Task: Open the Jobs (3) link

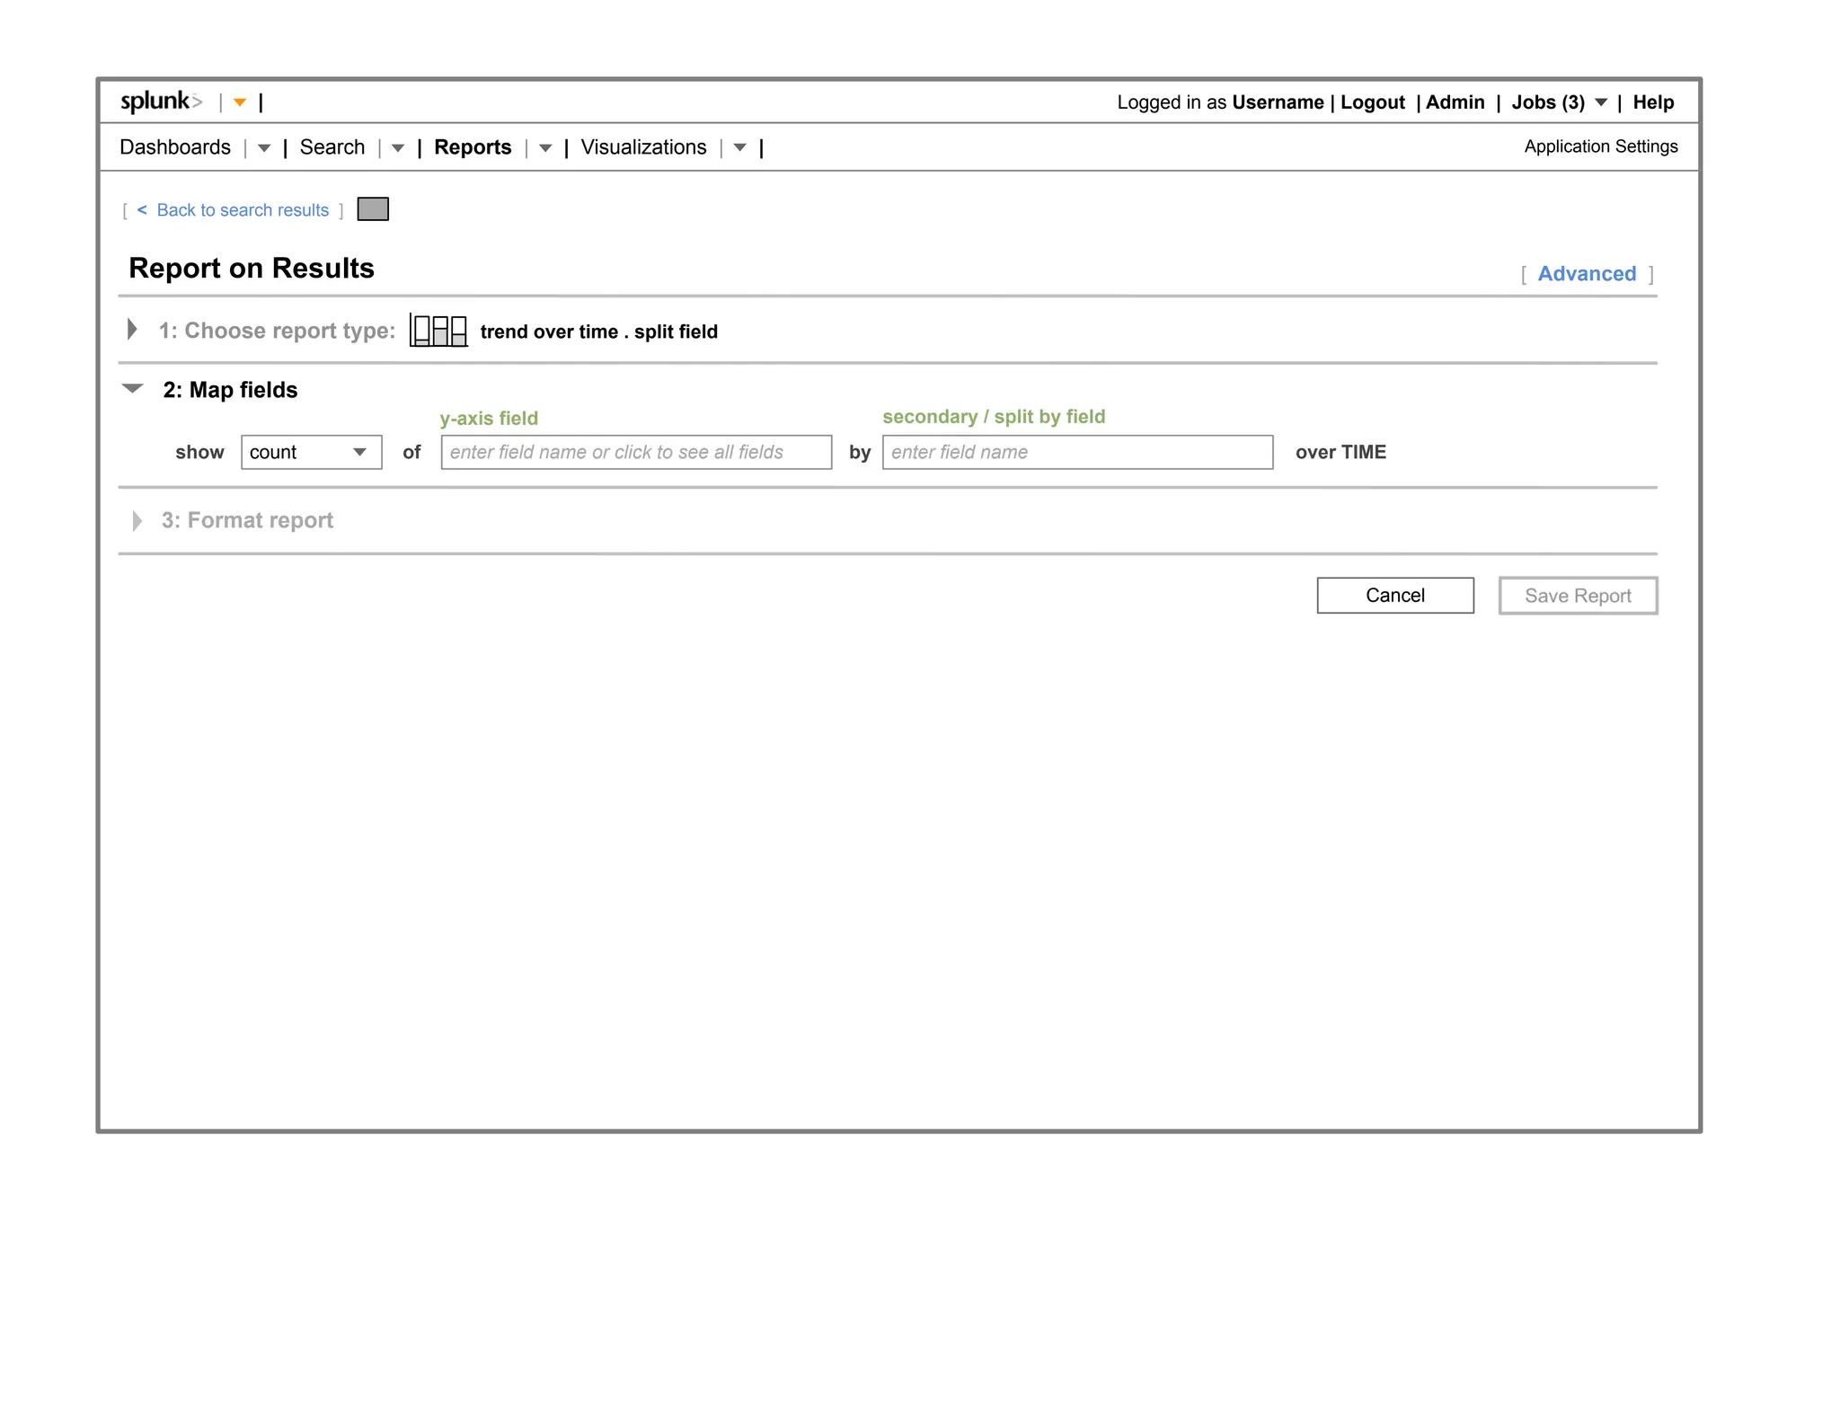Action: 1548,102
